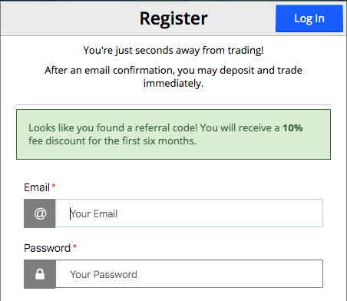The width and height of the screenshot is (347, 301).
Task: Click the Email field label
Action: (37, 187)
